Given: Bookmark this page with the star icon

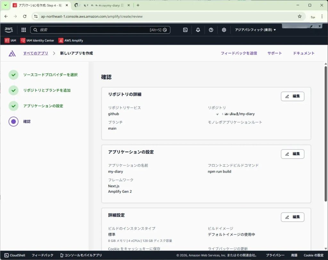Looking at the screenshot, I should [299, 16].
